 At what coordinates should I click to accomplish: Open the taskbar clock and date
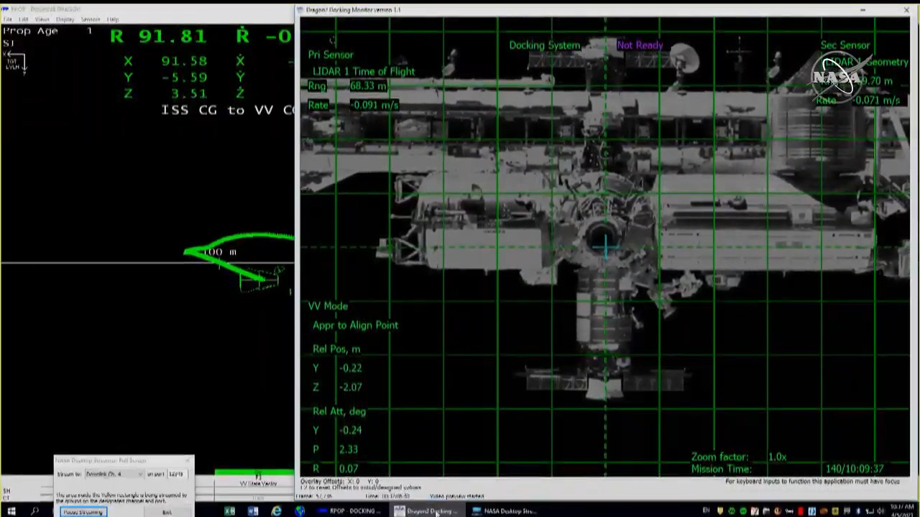click(901, 511)
